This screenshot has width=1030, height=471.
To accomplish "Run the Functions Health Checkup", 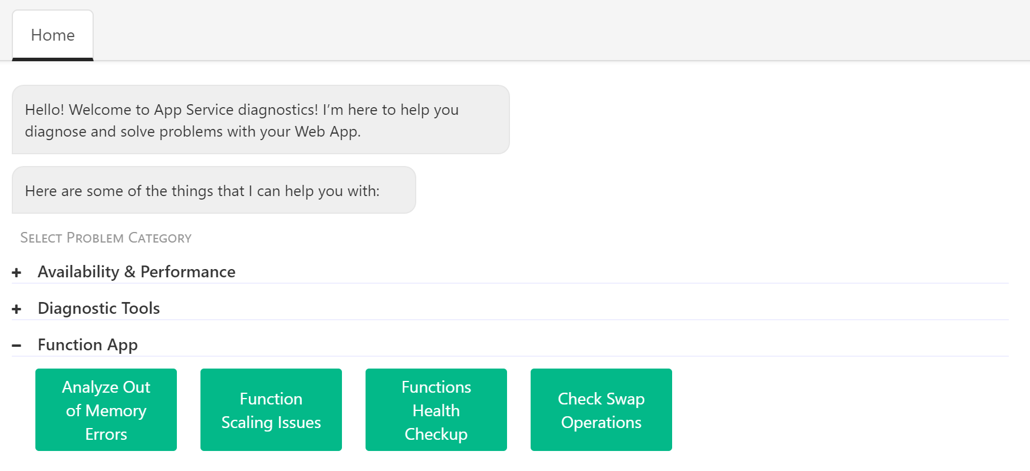I will click(436, 410).
